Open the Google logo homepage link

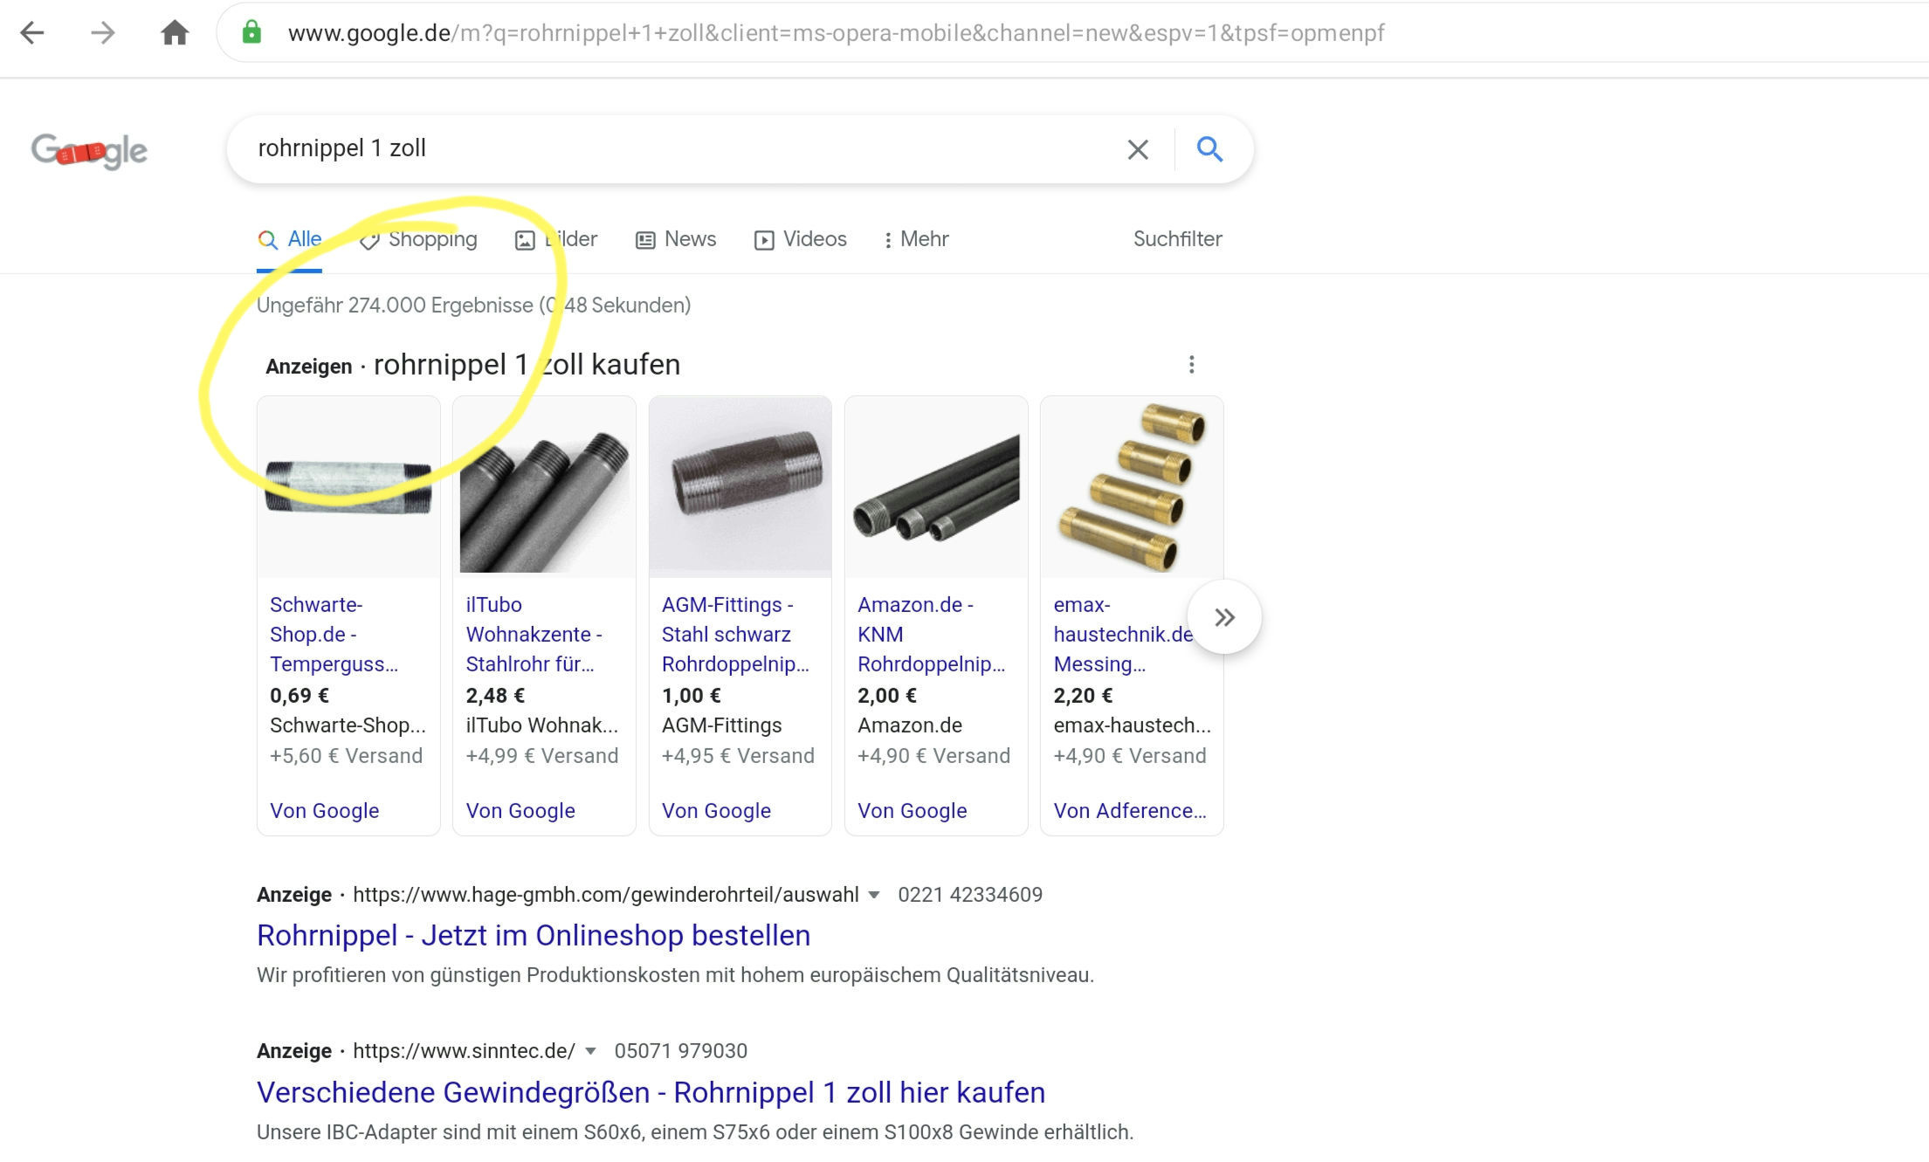click(89, 150)
